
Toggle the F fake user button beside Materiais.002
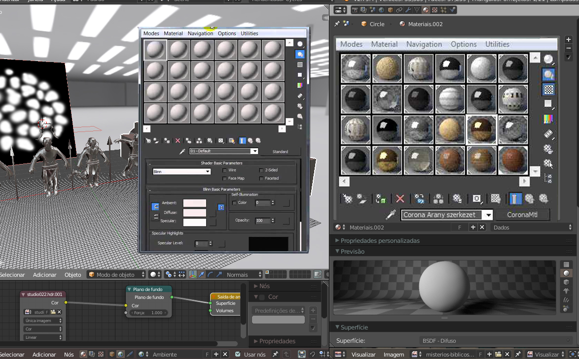460,228
